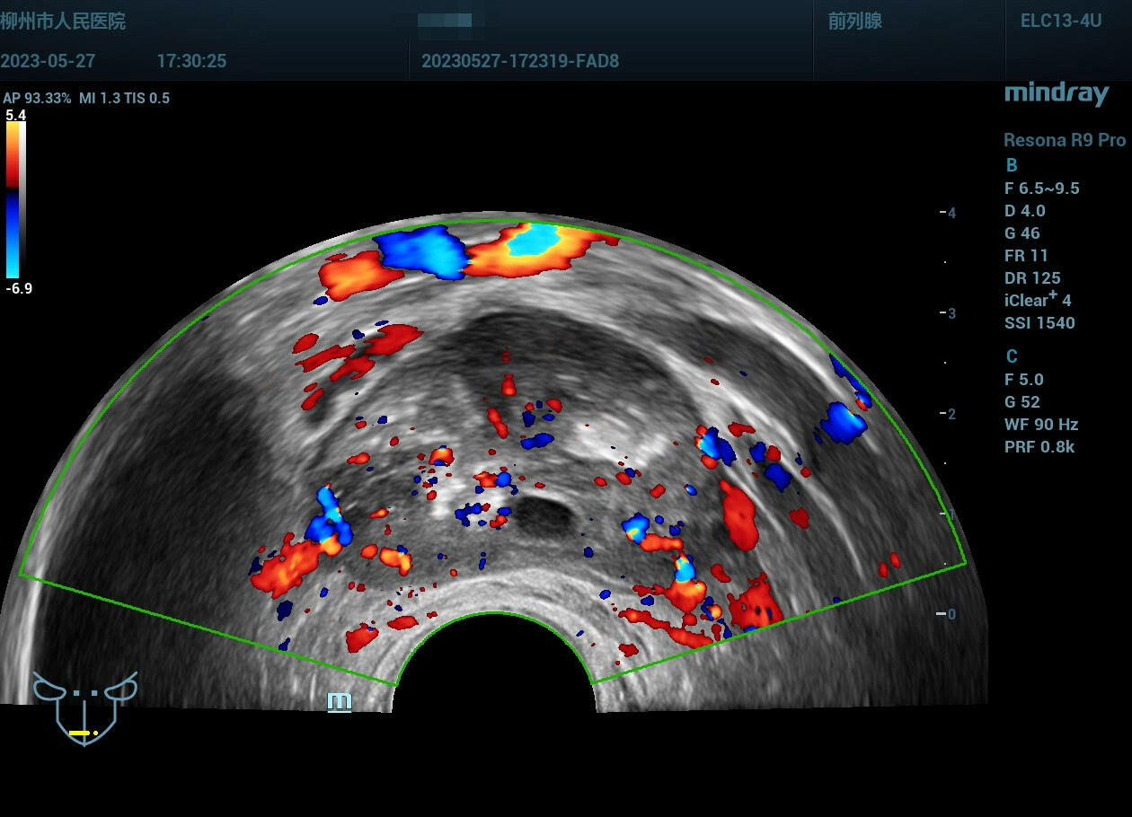The height and width of the screenshot is (817, 1132).
Task: Click the G 52 color gain parameter
Action: (1023, 402)
